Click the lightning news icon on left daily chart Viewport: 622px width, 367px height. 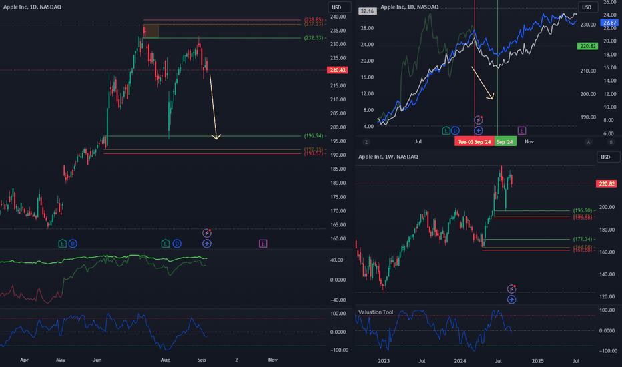tap(207, 233)
